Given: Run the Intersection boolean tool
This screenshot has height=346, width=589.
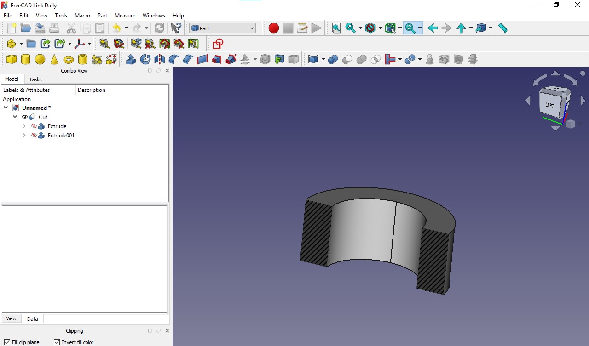Looking at the screenshot, I should coord(375,59).
